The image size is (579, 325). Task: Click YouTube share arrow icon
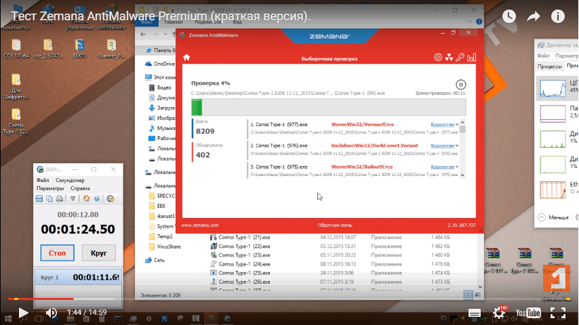coord(533,16)
